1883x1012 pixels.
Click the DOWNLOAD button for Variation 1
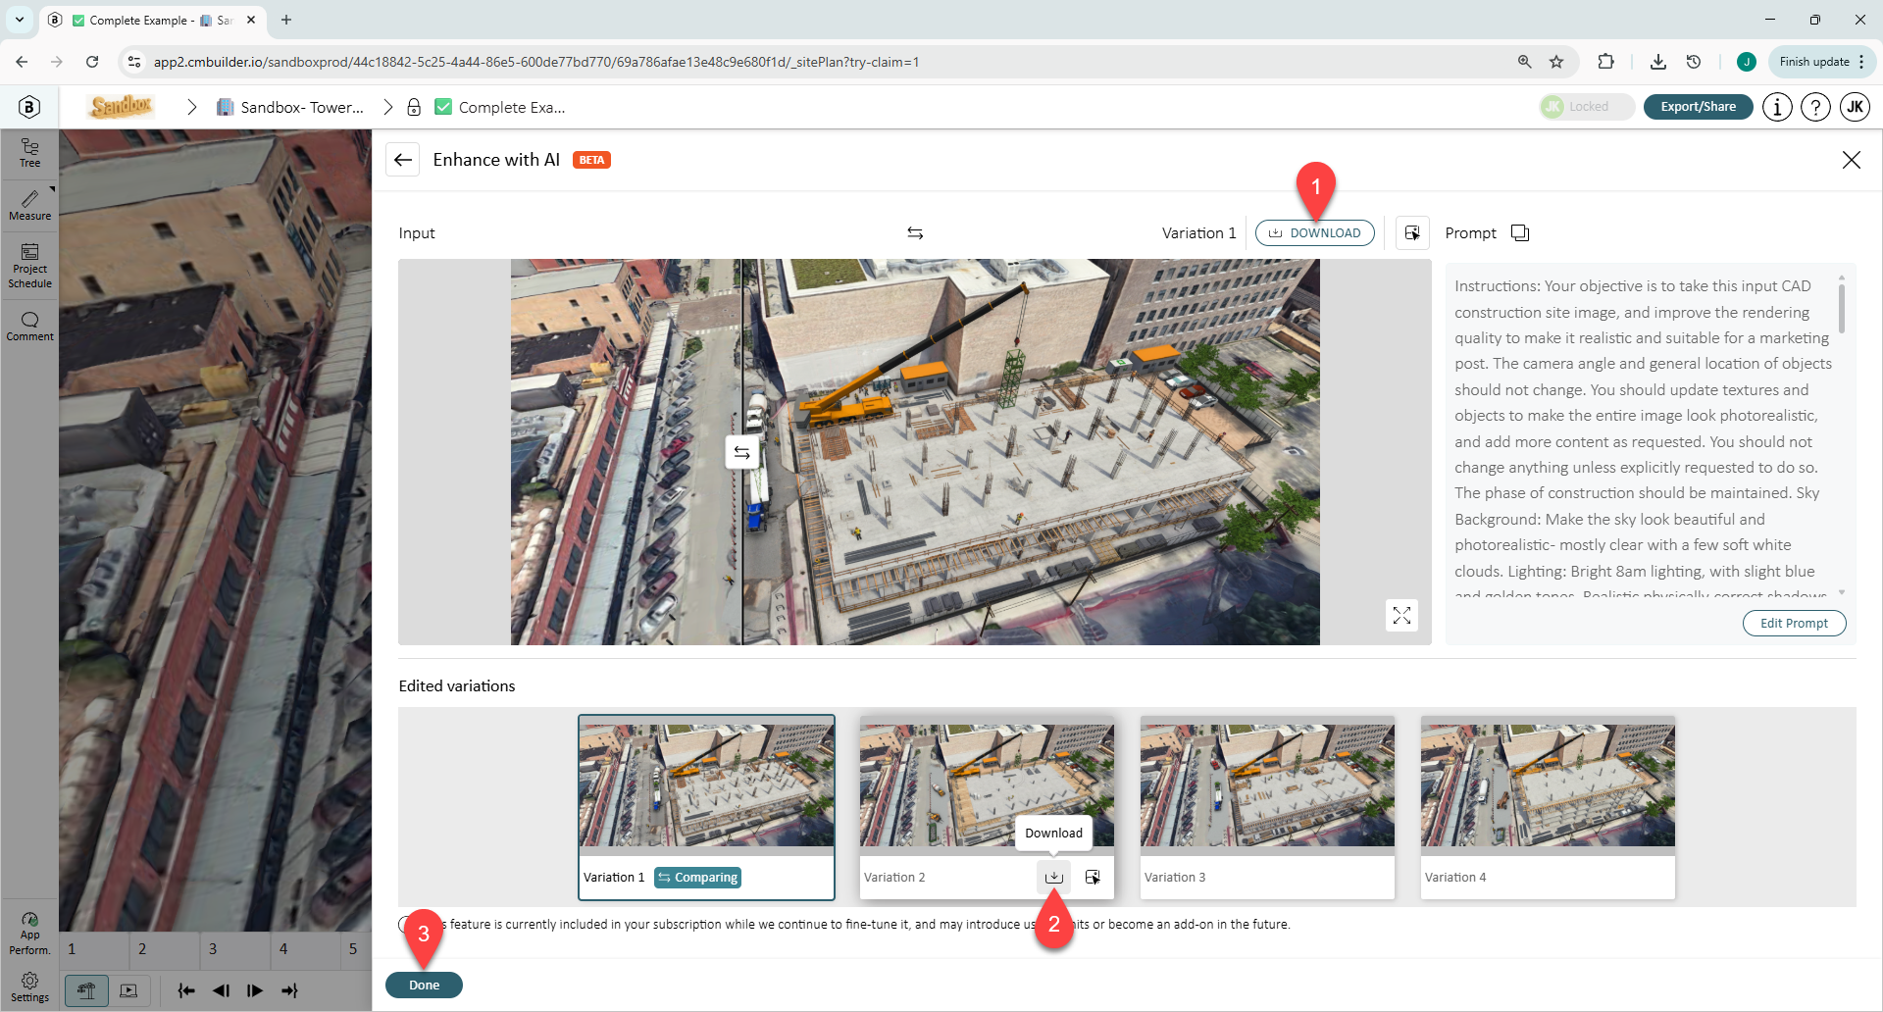point(1314,233)
